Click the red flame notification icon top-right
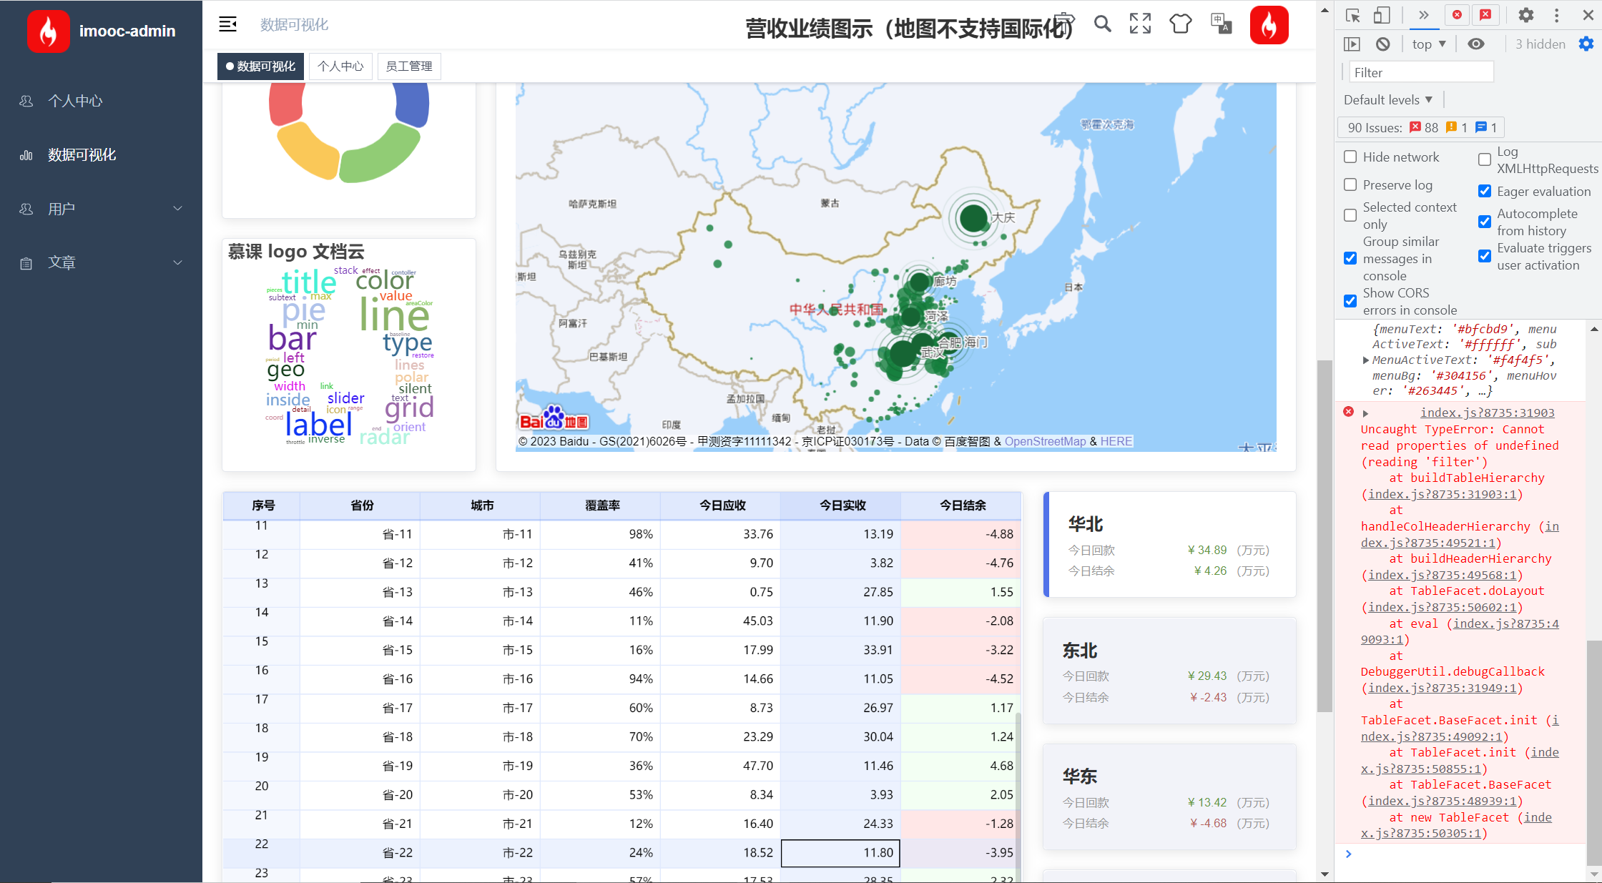This screenshot has height=883, width=1602. coord(1269,25)
